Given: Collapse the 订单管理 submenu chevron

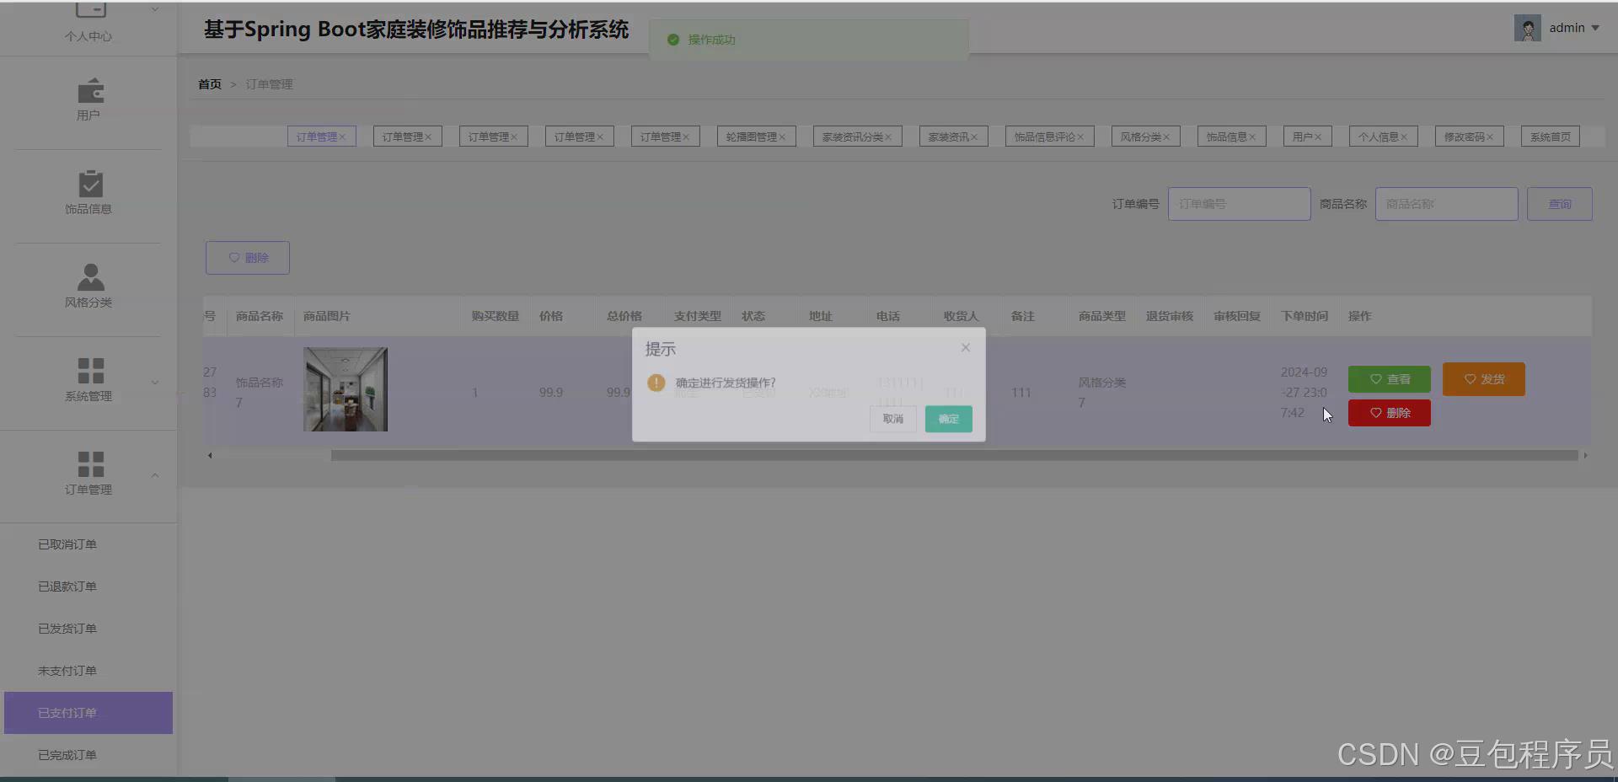Looking at the screenshot, I should point(154,475).
